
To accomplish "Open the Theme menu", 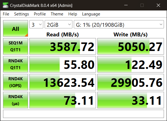I will click(x=57, y=14).
